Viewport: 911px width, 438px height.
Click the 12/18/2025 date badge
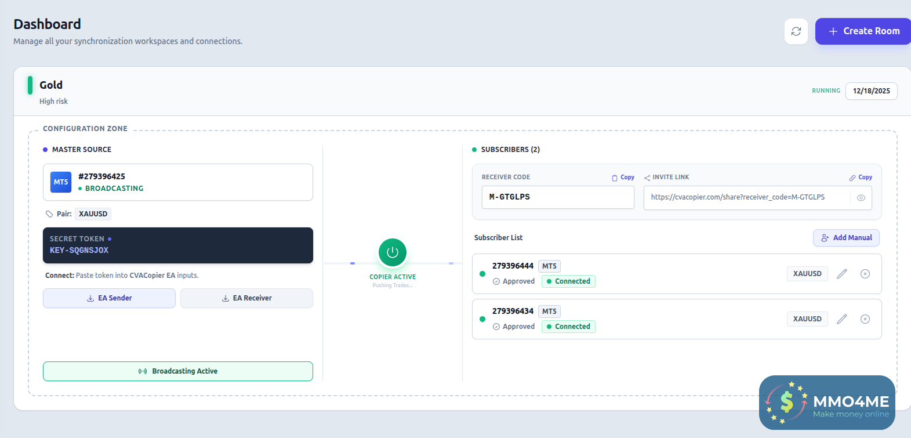pos(871,91)
